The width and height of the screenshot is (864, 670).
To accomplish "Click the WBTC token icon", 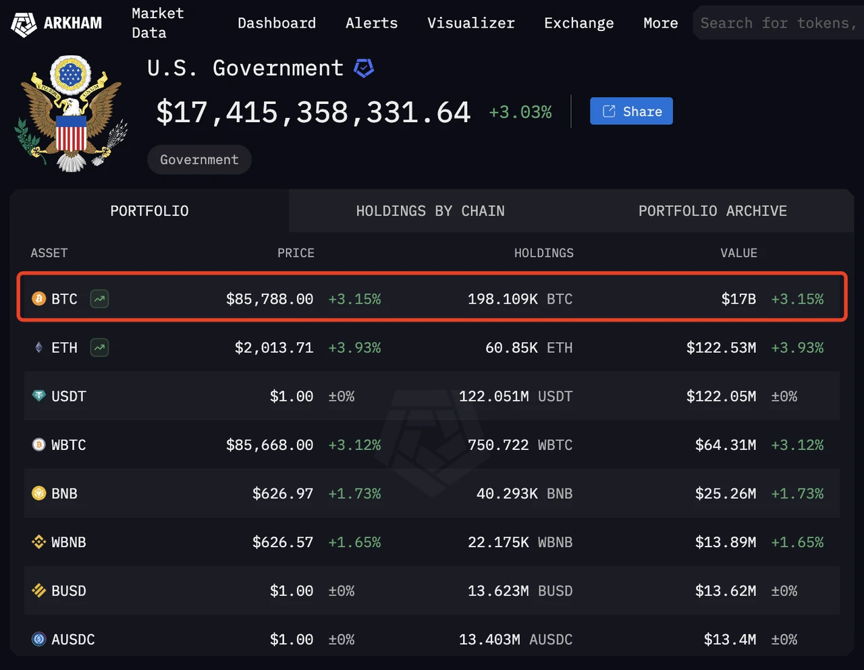I will (x=39, y=445).
